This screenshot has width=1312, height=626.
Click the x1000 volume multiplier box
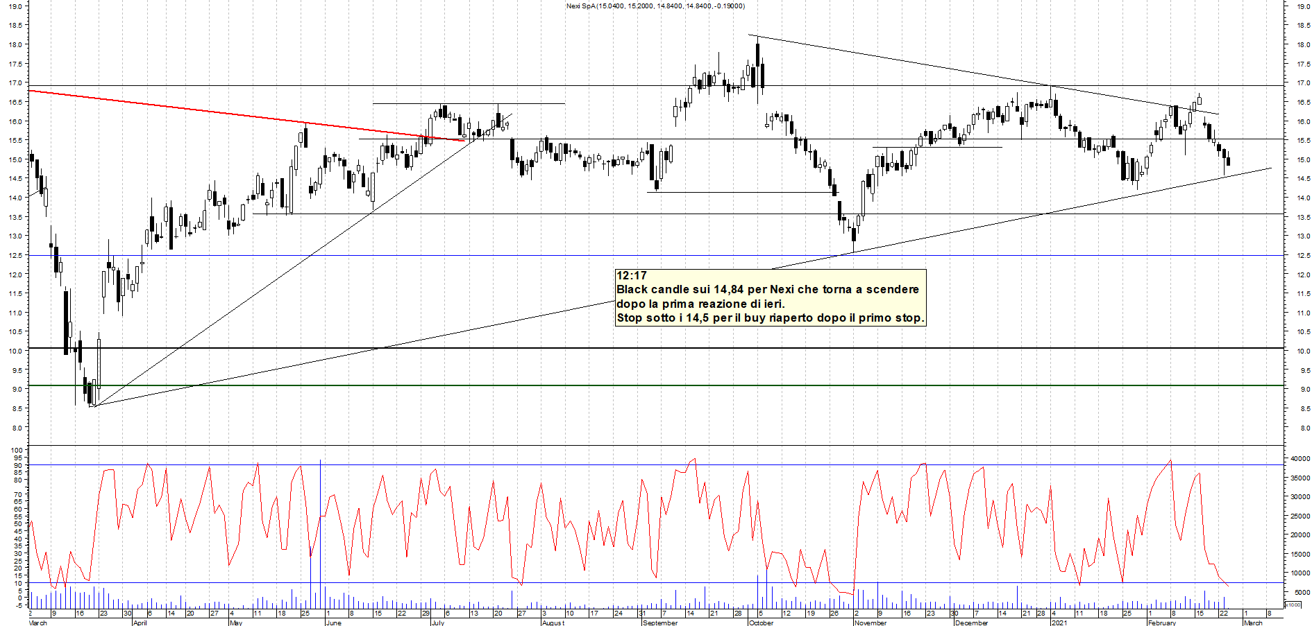click(x=1293, y=605)
